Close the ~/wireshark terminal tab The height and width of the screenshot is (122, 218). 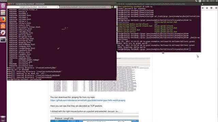pos(57,7)
